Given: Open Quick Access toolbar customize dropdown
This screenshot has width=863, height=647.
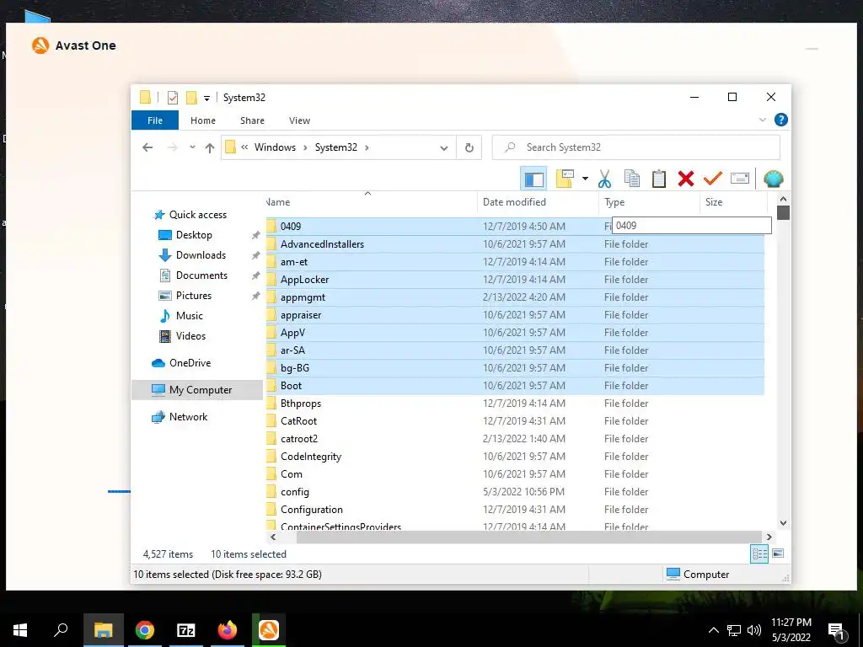Looking at the screenshot, I should click(206, 98).
